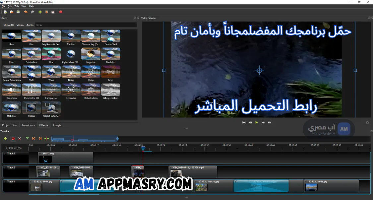
Task: Open SGS22U macro.jpg clip menu arrow
Action: [196, 182]
